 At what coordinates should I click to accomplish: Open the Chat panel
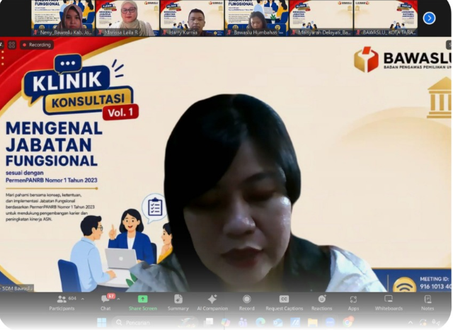(105, 303)
